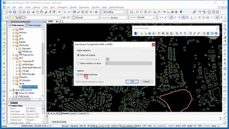Click the Pan arrows icon
The image size is (229, 129).
tap(155, 12)
